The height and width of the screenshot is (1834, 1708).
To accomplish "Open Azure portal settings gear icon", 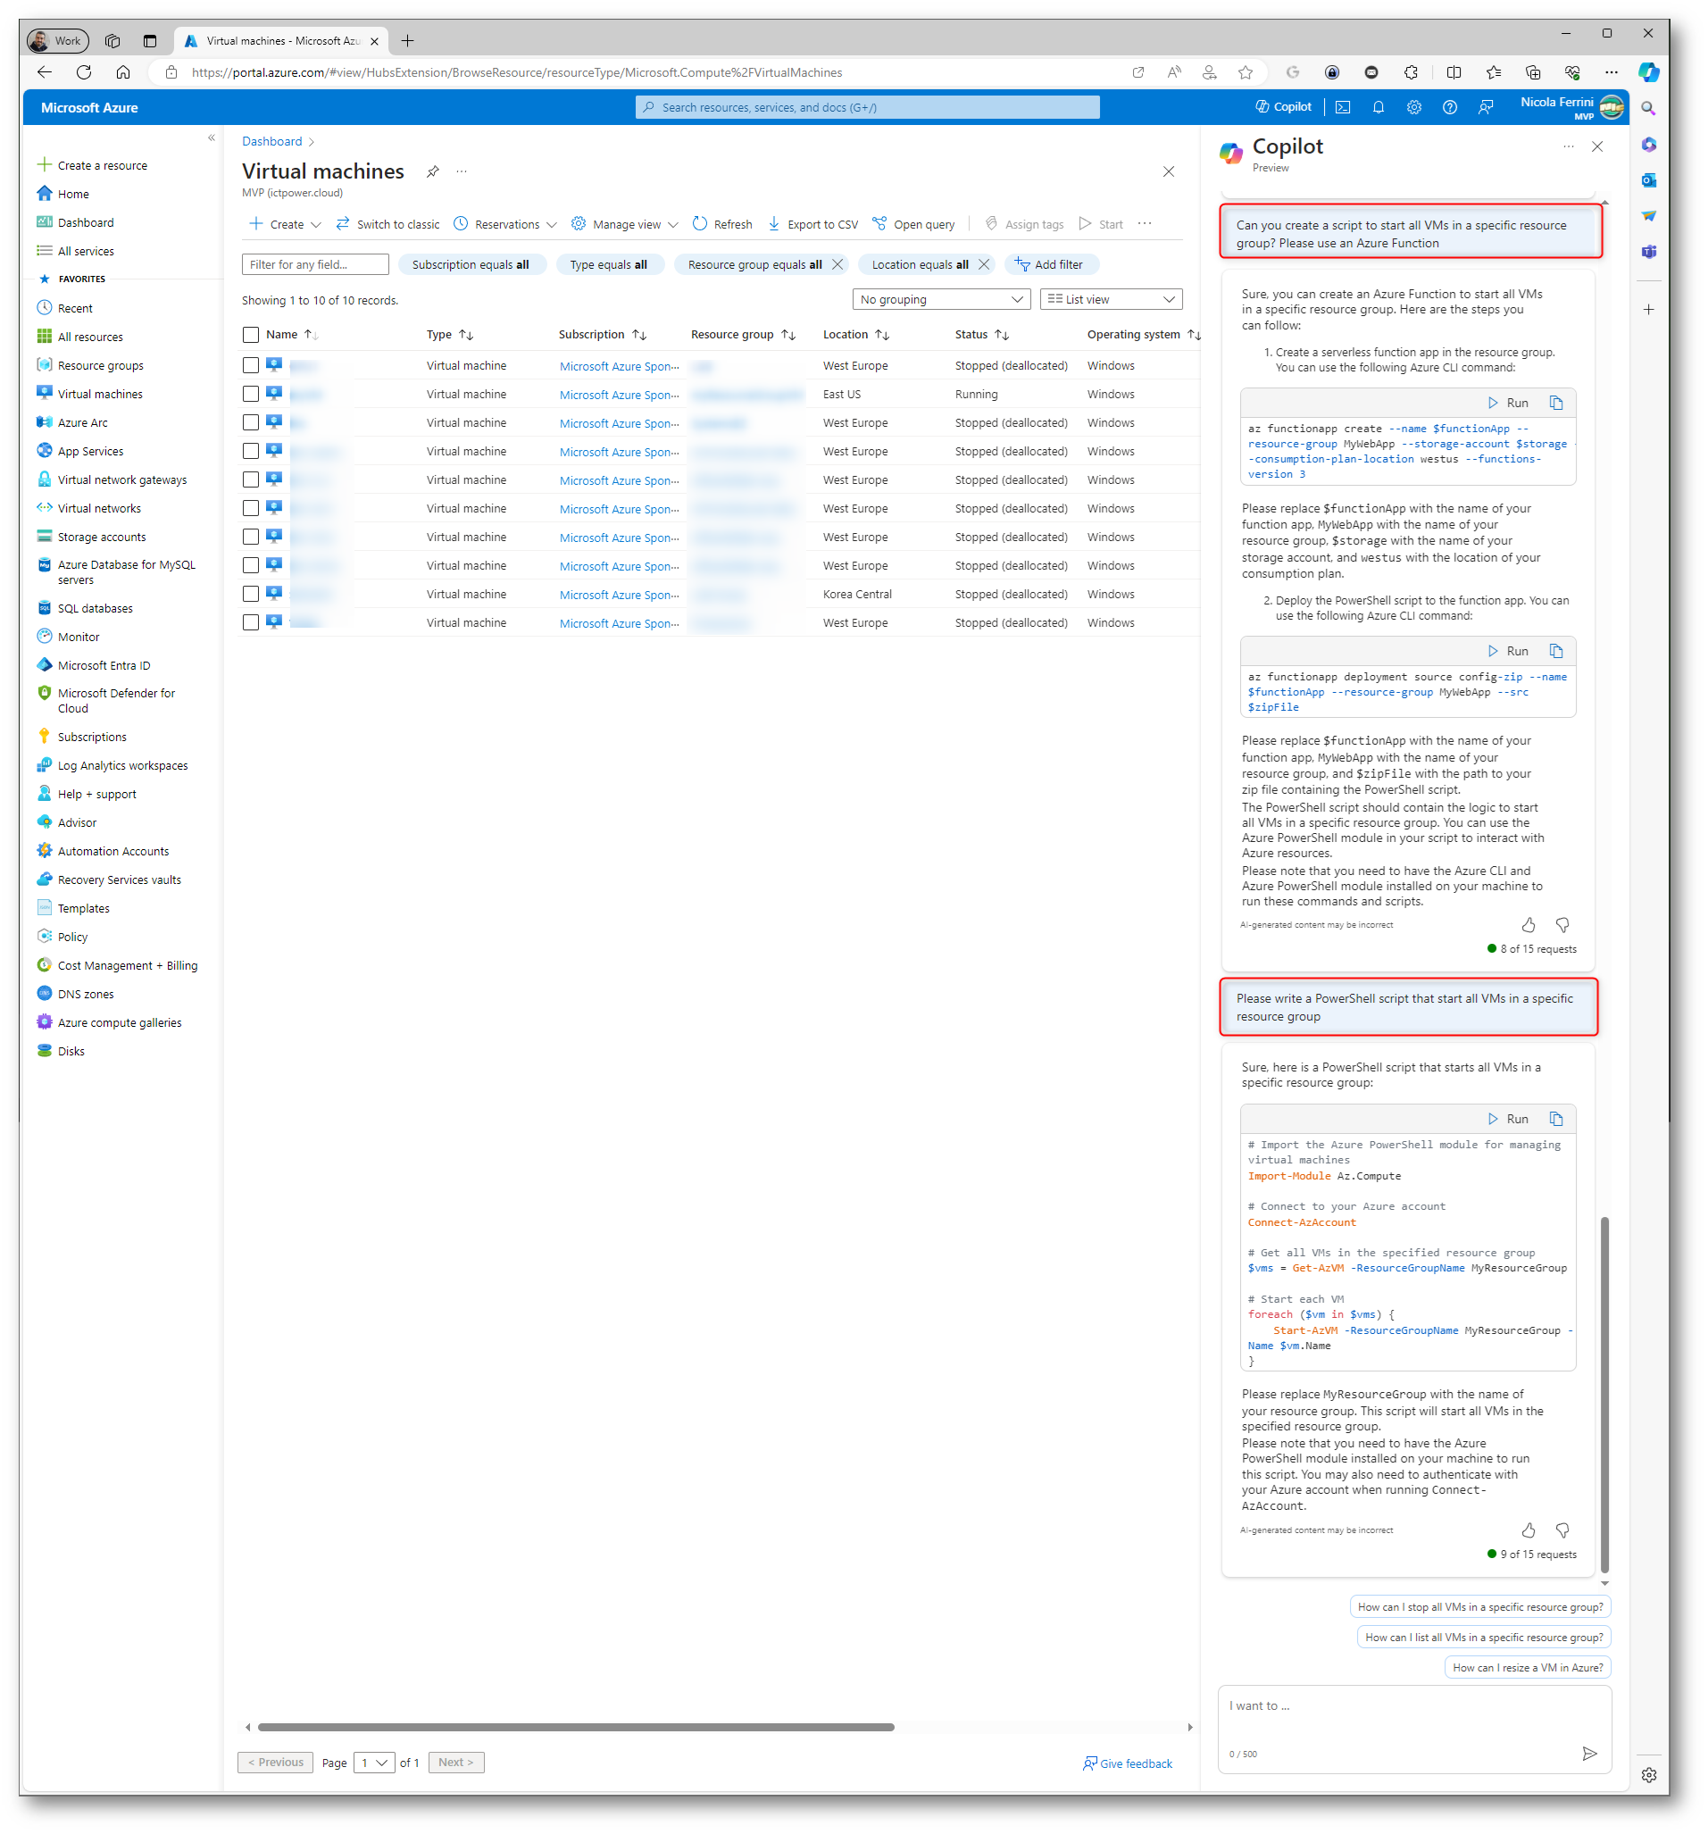I will click(x=1413, y=107).
